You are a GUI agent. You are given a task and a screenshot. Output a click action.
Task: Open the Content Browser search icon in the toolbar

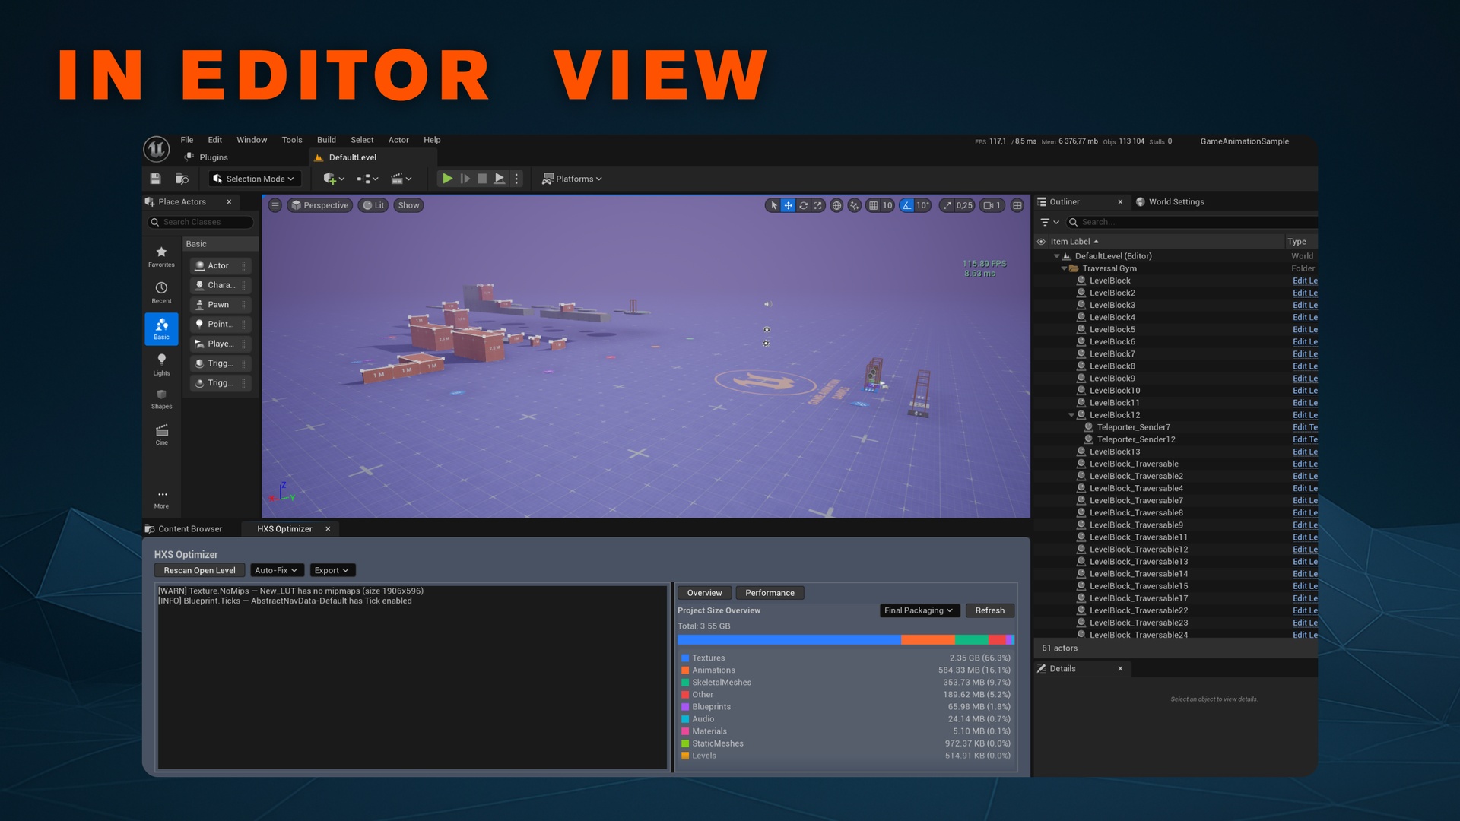click(182, 179)
